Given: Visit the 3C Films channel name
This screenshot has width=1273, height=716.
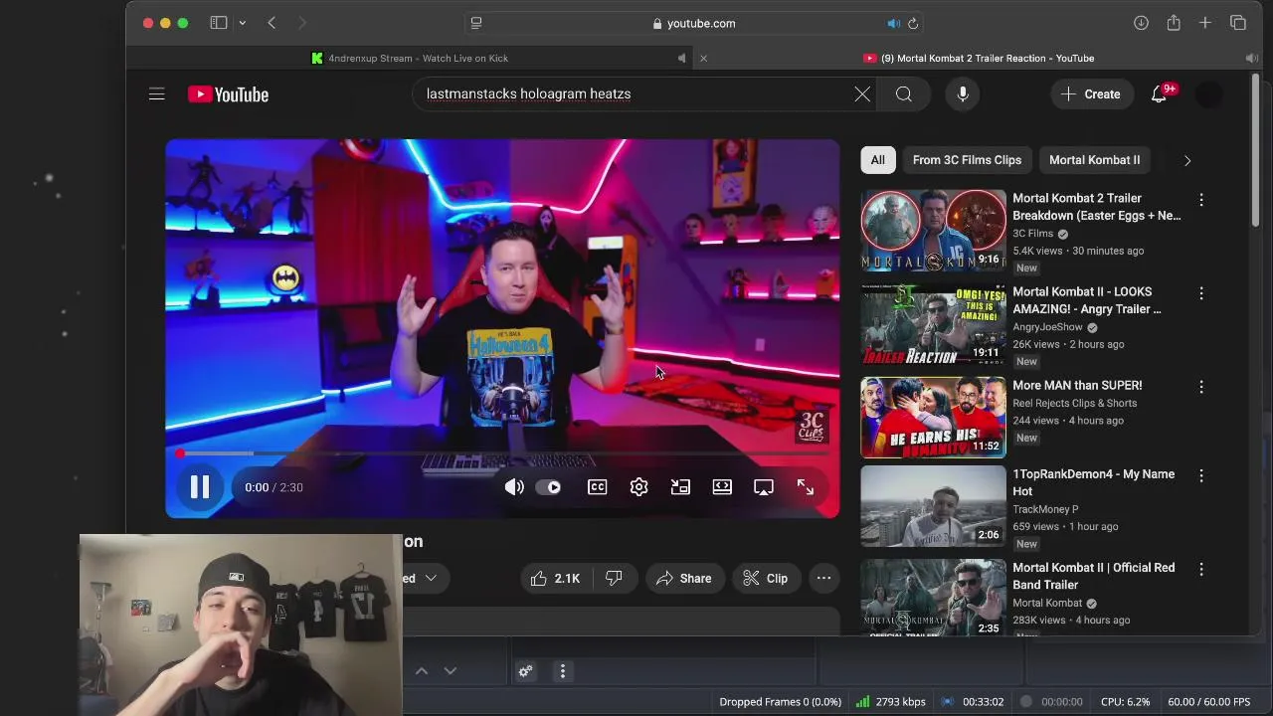Looking at the screenshot, I should (1032, 234).
